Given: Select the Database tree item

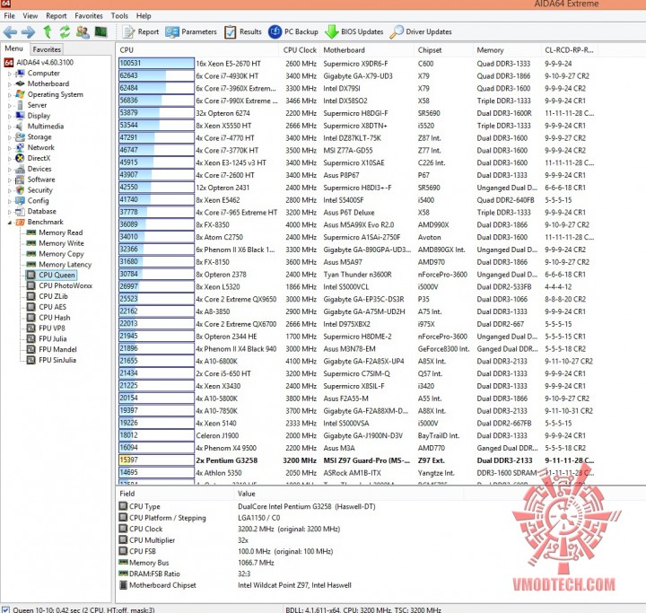Looking at the screenshot, I should coord(41,211).
